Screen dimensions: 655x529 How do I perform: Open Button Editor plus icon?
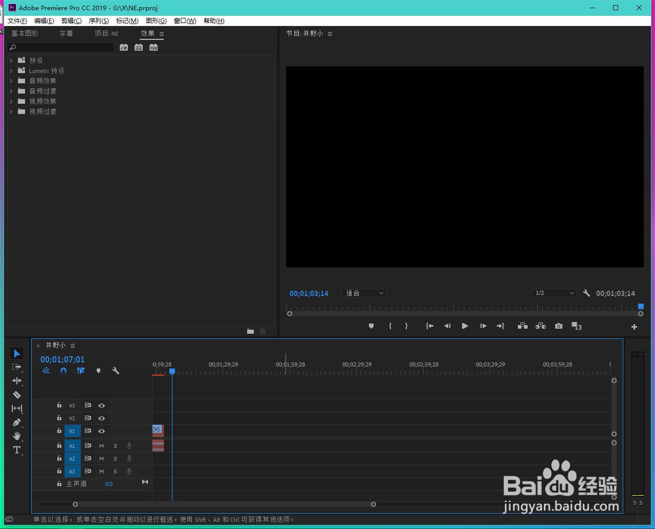(x=634, y=327)
